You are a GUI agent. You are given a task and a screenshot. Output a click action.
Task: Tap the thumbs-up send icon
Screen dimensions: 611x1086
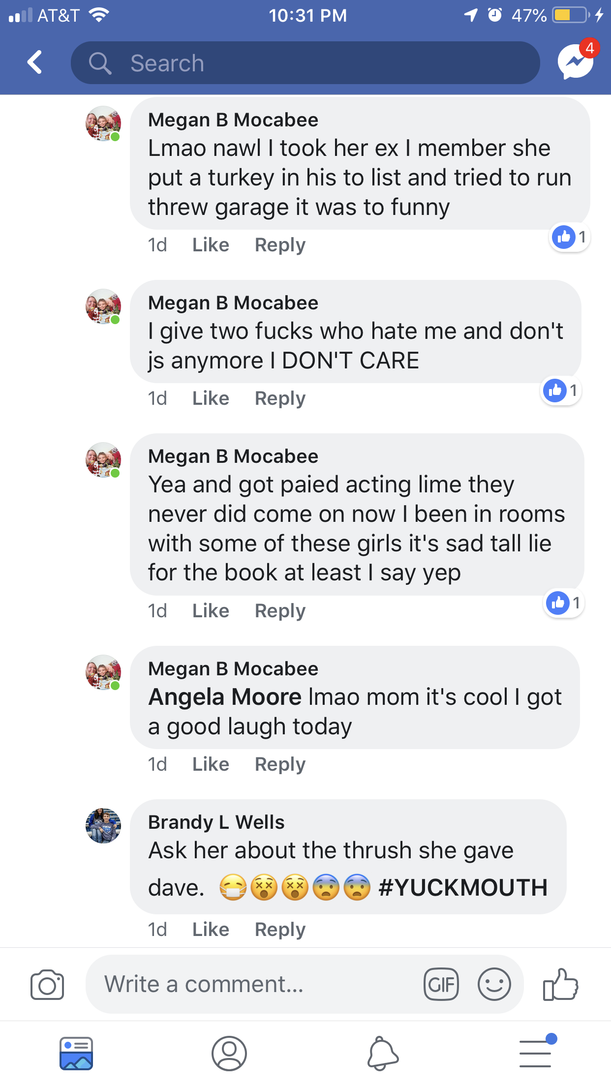pos(560,985)
